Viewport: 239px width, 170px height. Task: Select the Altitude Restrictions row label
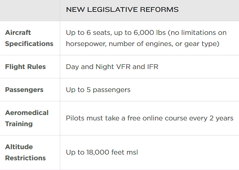(25, 152)
